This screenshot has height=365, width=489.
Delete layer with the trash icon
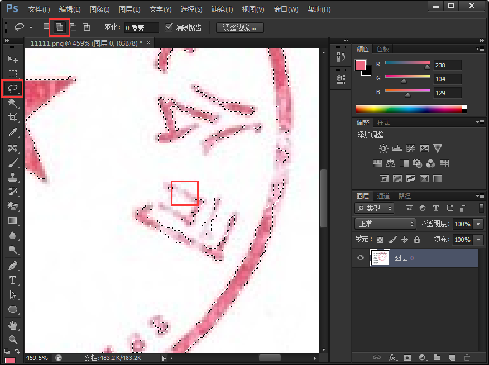467,358
